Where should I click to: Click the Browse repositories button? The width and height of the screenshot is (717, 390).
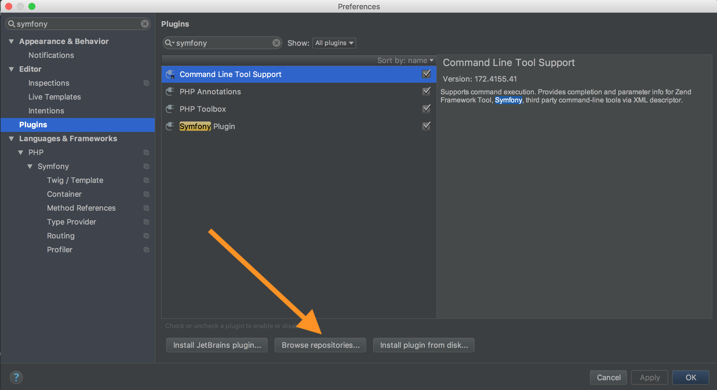[320, 345]
